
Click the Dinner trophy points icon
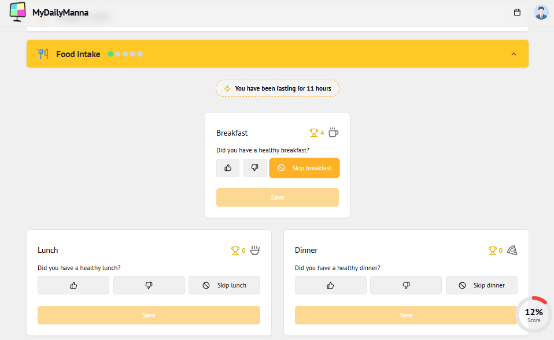click(x=493, y=251)
